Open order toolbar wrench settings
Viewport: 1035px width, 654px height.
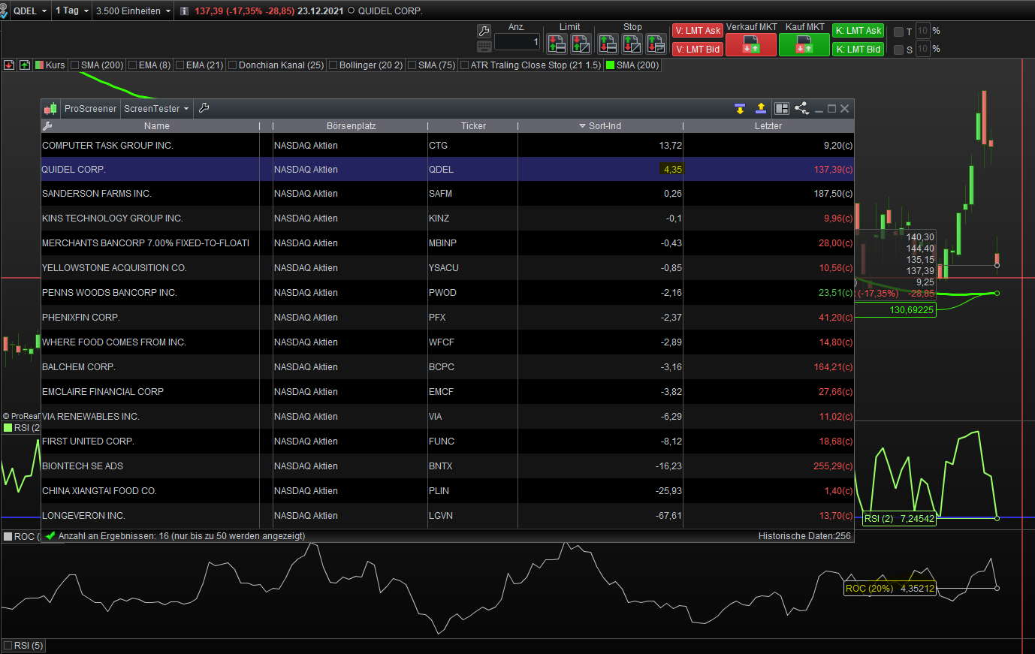484,31
